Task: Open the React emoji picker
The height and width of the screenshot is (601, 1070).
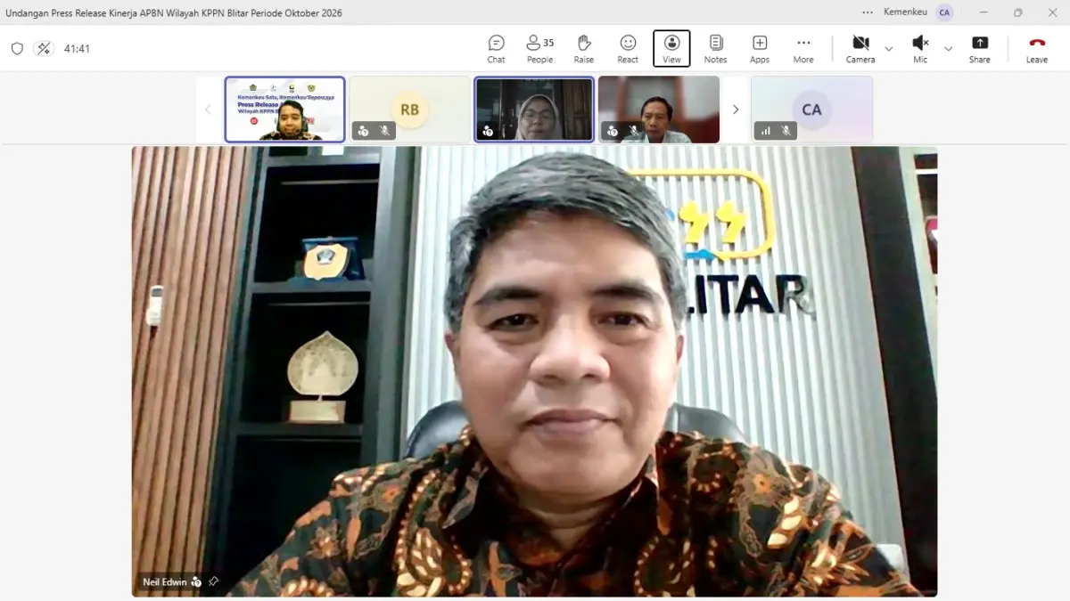Action: tap(628, 49)
